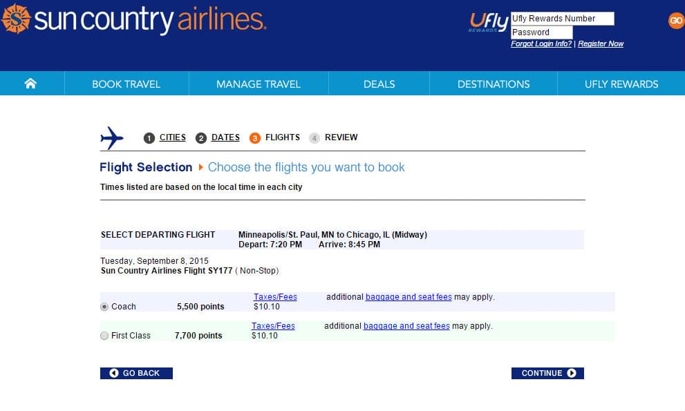
Task: Click step 1 circle for Cities
Action: coord(149,138)
